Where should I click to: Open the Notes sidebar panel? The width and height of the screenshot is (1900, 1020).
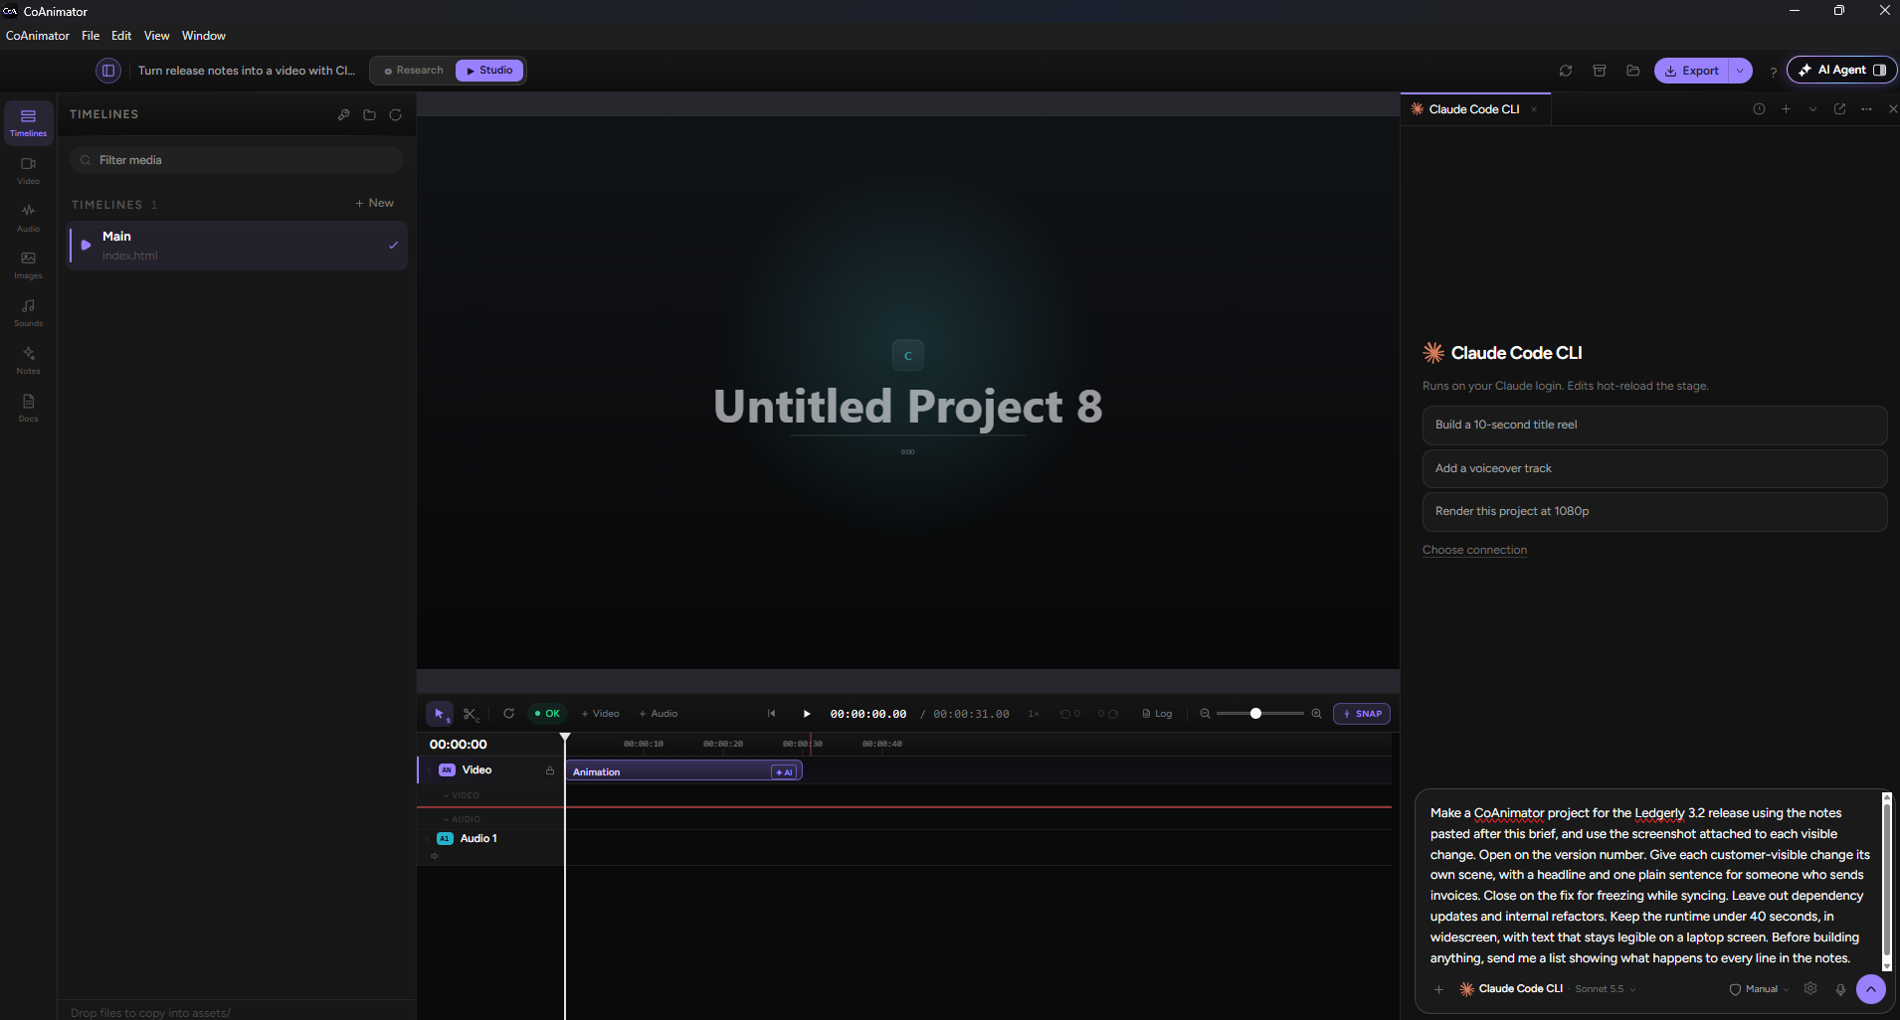28,361
